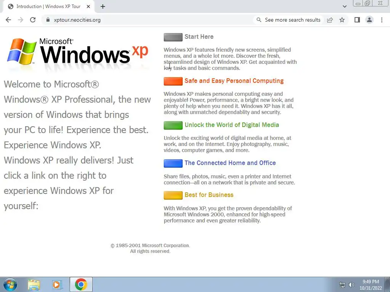Open Windows Explorer from the taskbar
The image size is (390, 292).
point(34,284)
